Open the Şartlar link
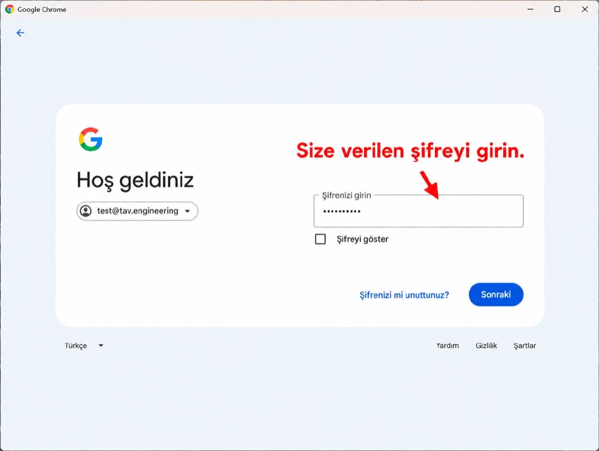This screenshot has width=599, height=451. click(525, 346)
